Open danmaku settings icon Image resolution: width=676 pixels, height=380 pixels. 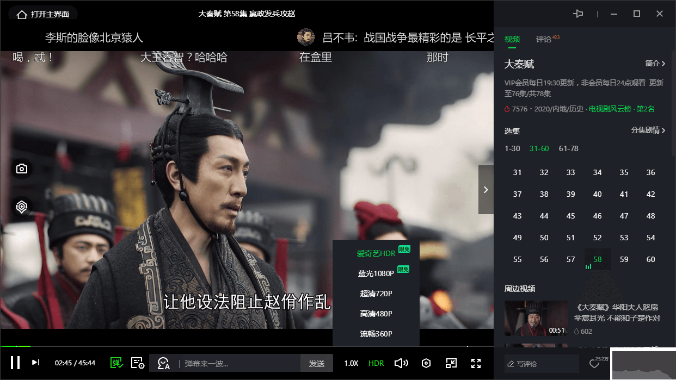point(138,363)
